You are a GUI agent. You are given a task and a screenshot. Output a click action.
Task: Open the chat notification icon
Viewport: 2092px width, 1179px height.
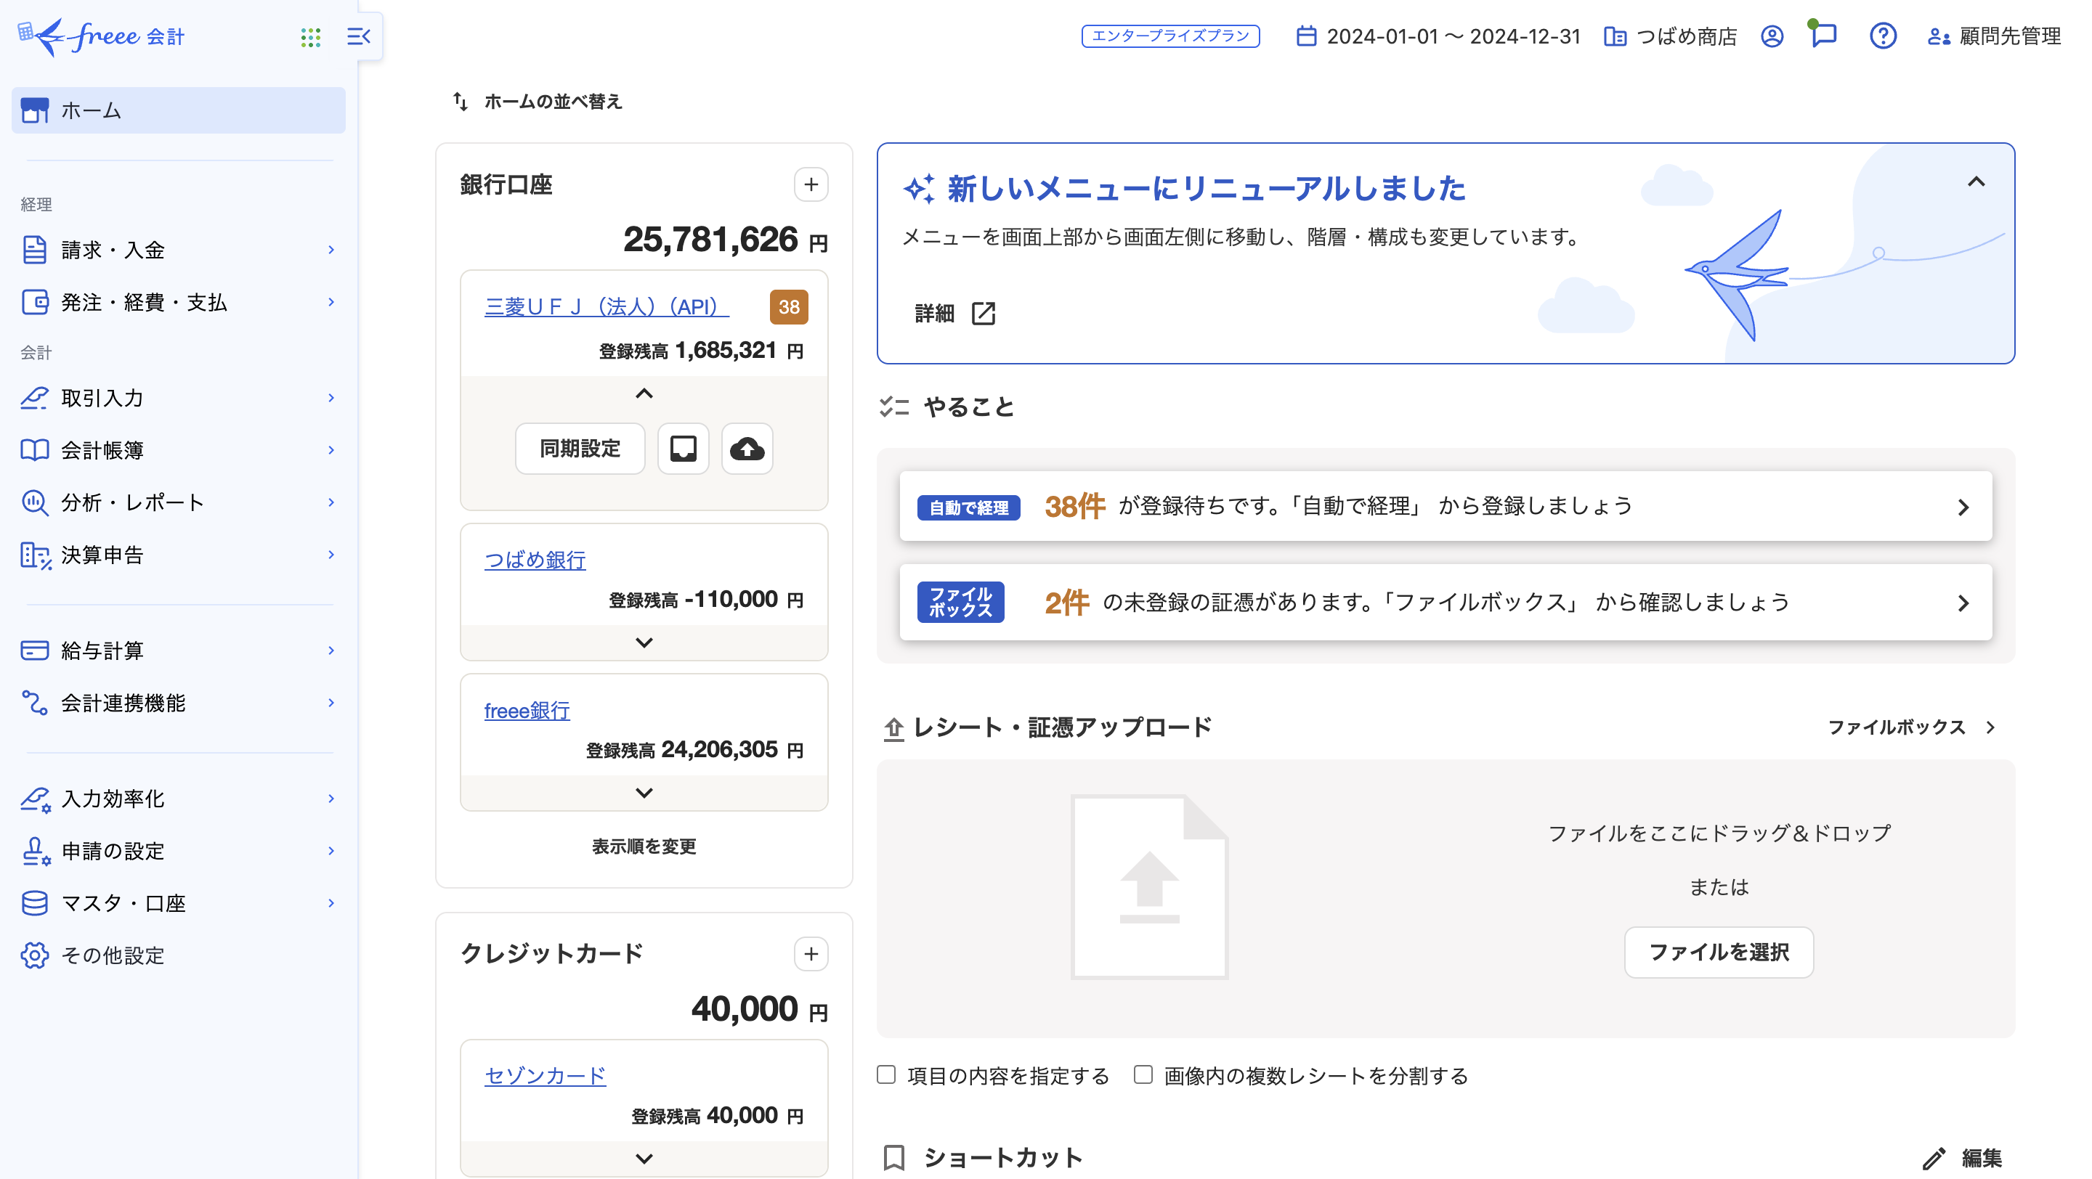[x=1824, y=36]
